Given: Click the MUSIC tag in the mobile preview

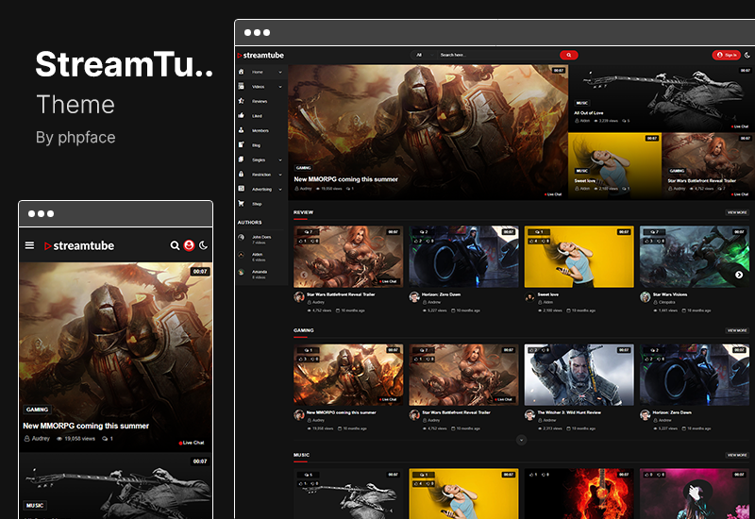Looking at the screenshot, I should coord(35,506).
